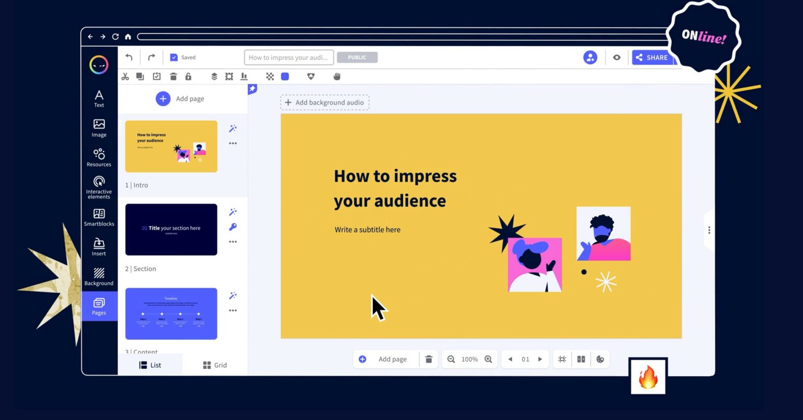The width and height of the screenshot is (803, 420).
Task: Open the Background panel in the sidebar
Action: click(x=99, y=277)
